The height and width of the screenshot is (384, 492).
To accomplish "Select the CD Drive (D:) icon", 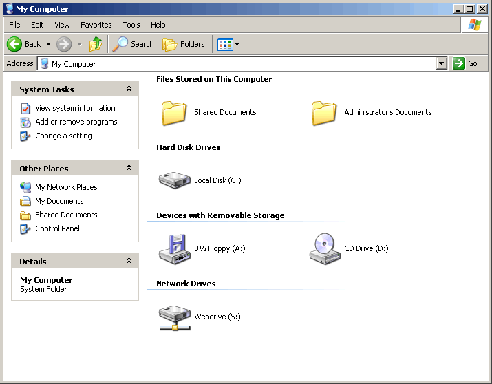I will click(324, 248).
